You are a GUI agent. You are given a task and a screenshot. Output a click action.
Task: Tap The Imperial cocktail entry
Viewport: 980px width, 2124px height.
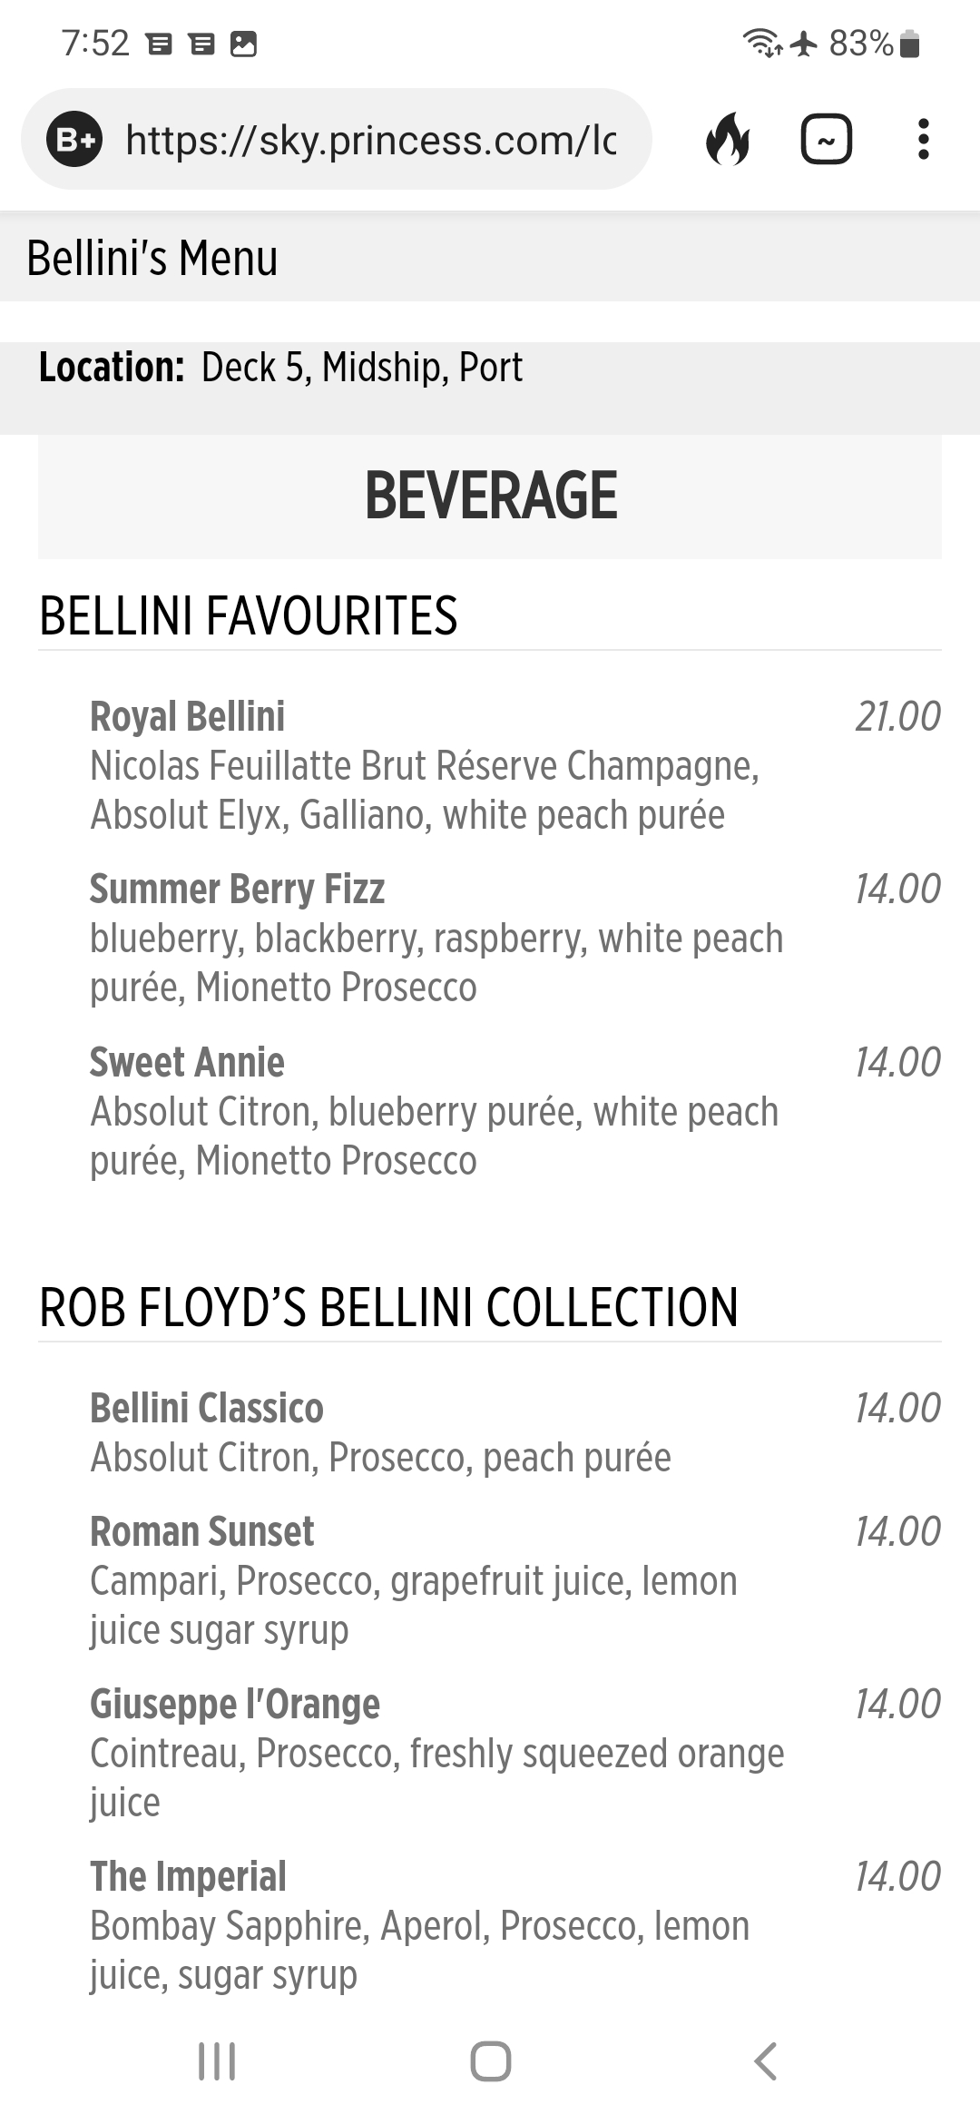pyautogui.click(x=188, y=1876)
